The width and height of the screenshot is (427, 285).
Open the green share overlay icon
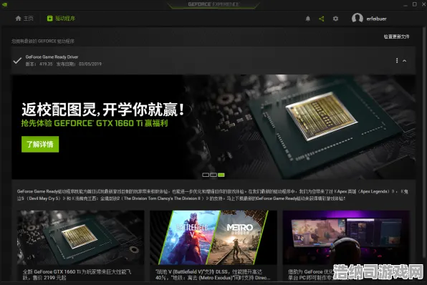click(x=322, y=19)
